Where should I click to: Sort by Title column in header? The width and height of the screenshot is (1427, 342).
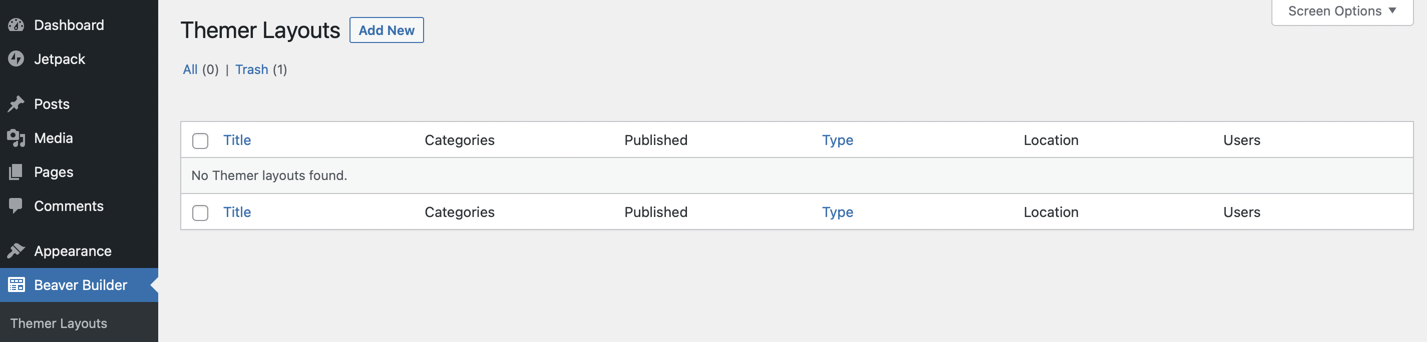[x=237, y=140]
